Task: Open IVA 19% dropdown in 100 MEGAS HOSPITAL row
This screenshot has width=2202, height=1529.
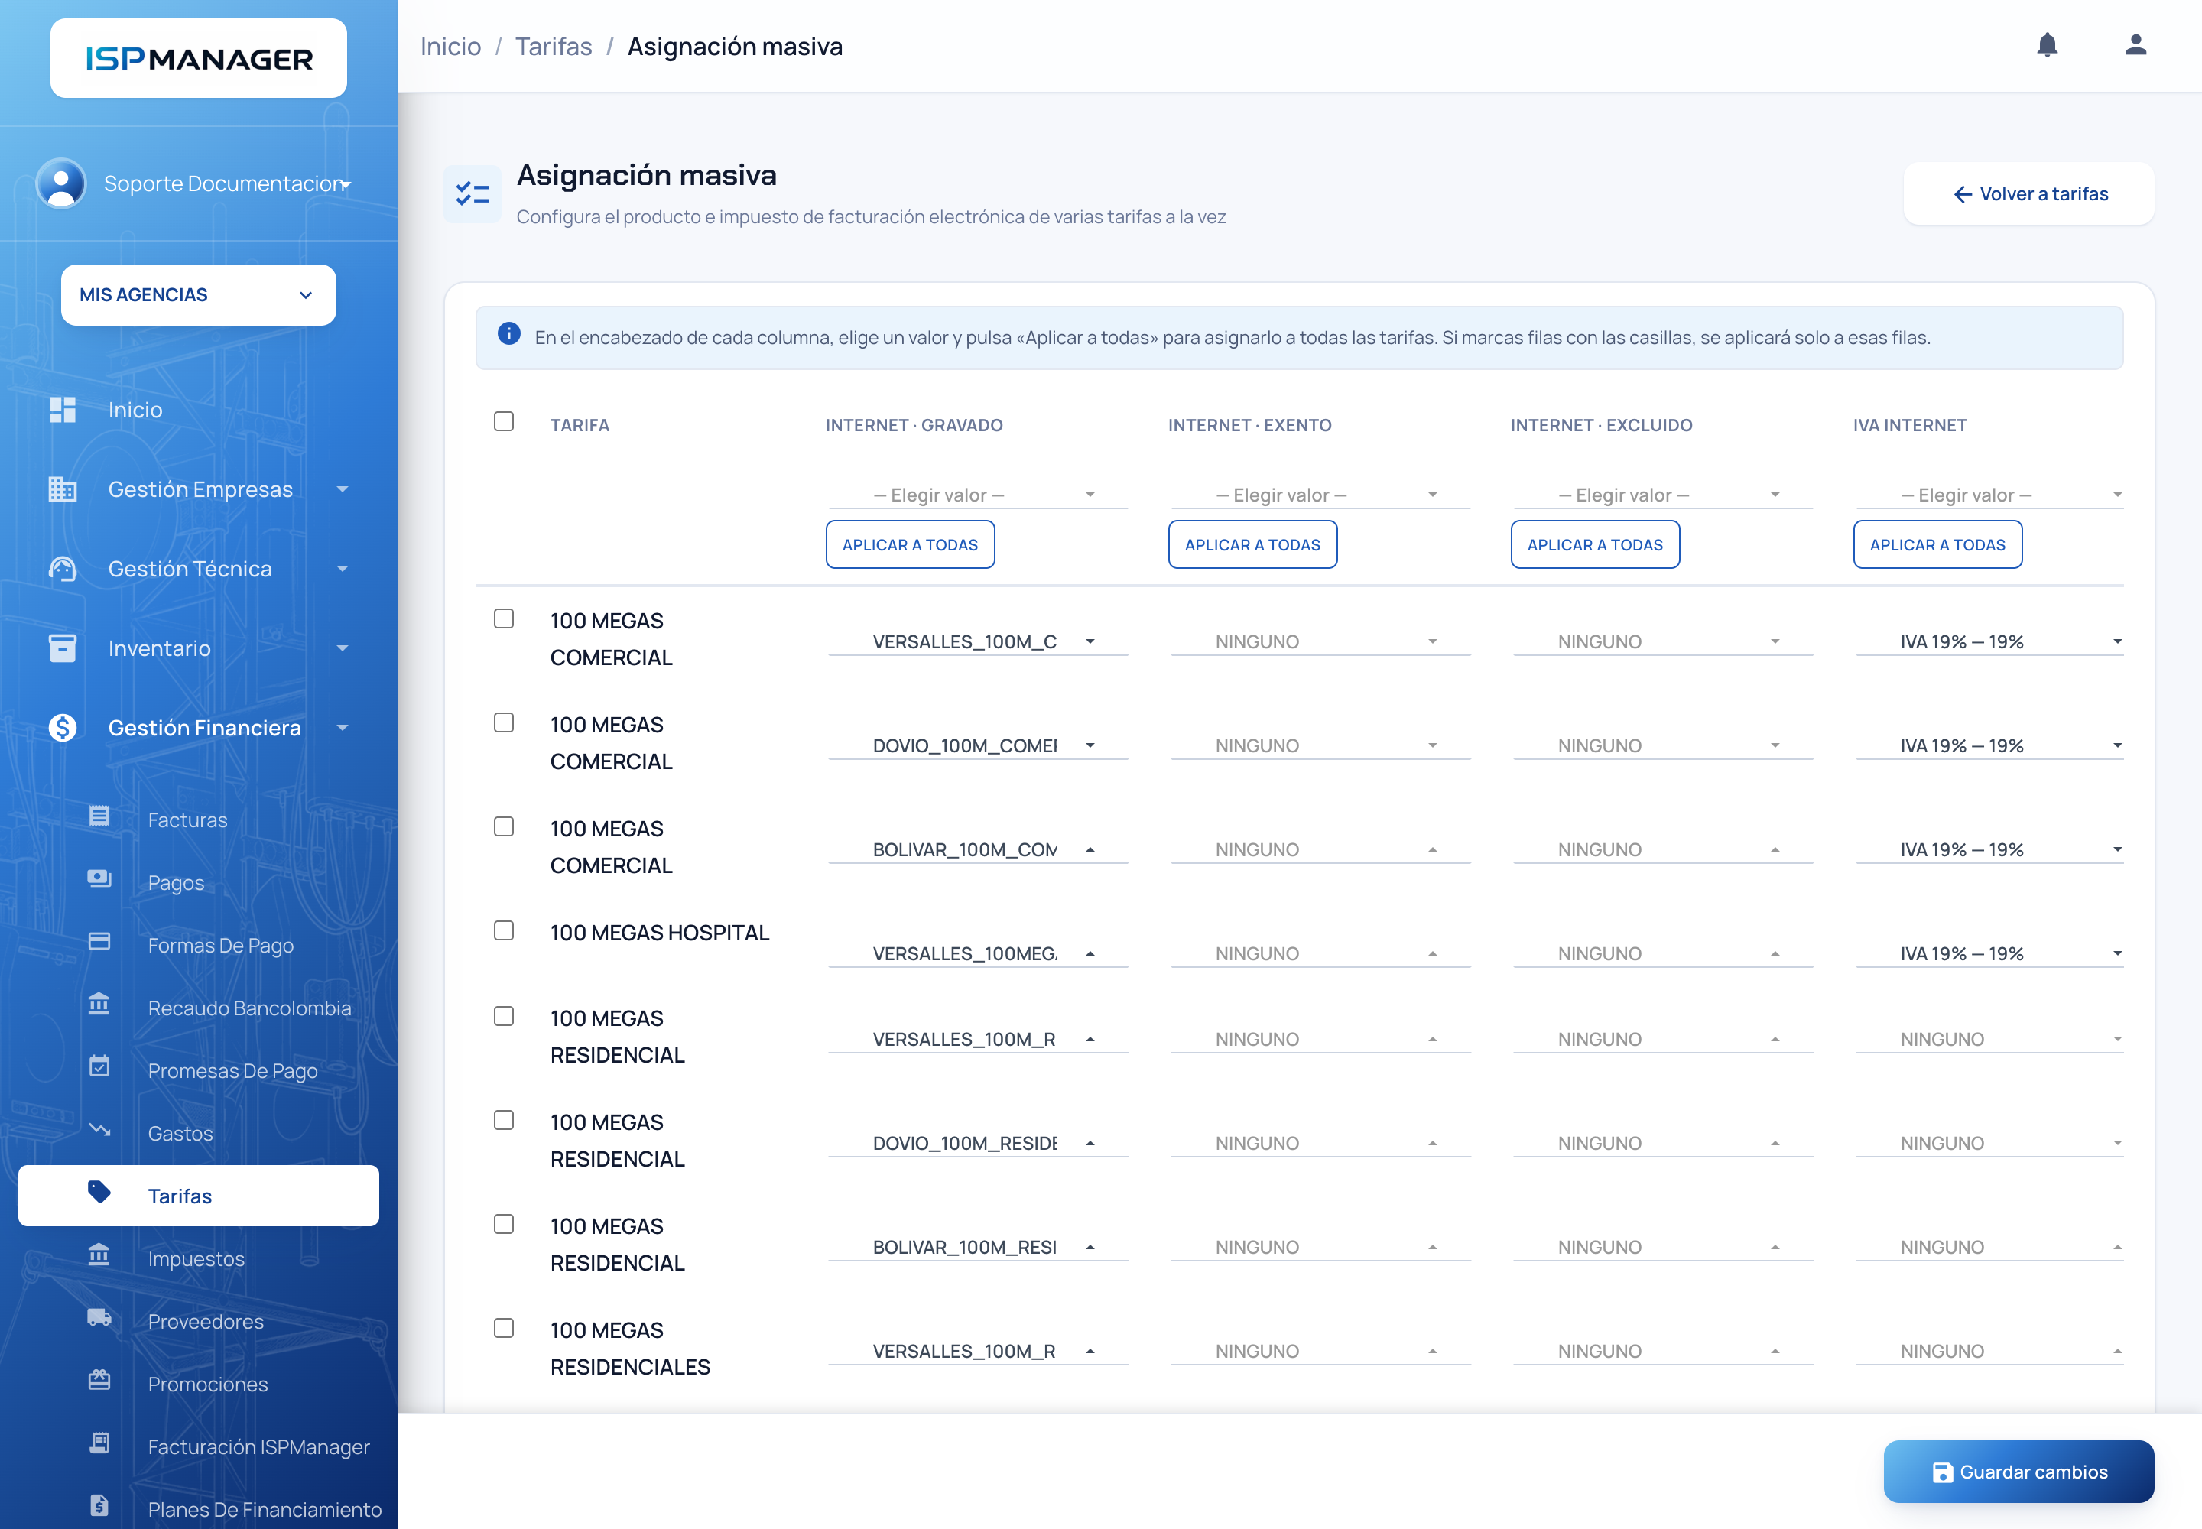Action: click(x=1989, y=953)
